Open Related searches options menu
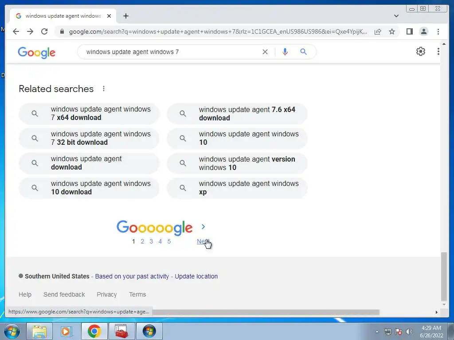This screenshot has height=340, width=454. (x=104, y=89)
